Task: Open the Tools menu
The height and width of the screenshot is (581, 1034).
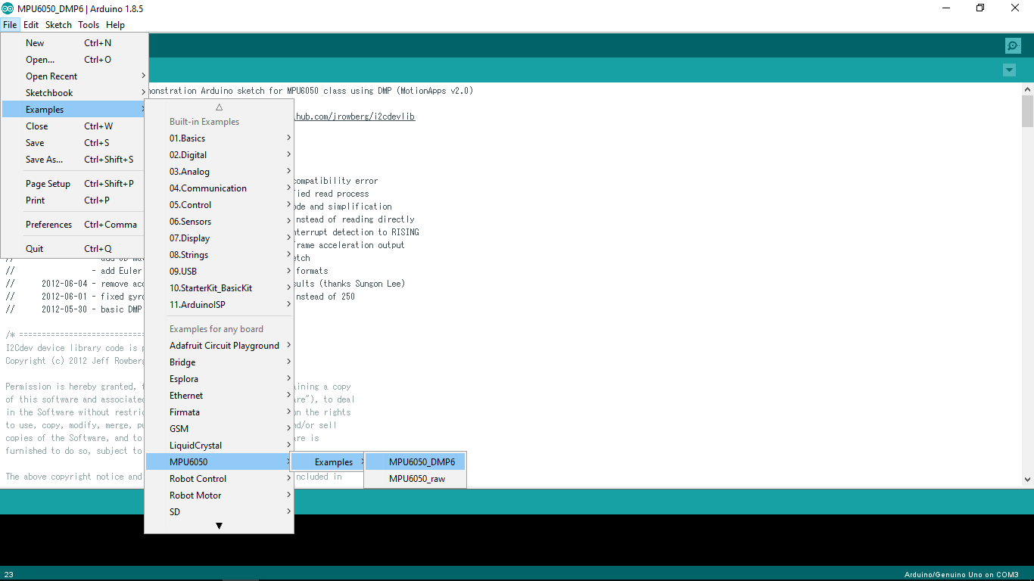Action: (x=89, y=25)
